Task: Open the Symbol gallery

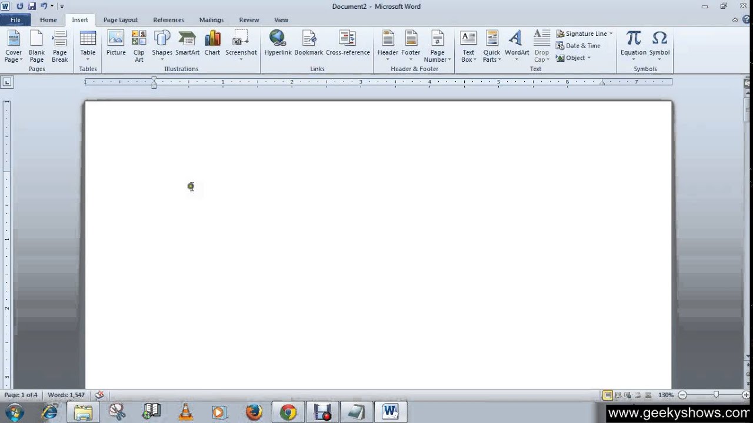Action: click(659, 46)
